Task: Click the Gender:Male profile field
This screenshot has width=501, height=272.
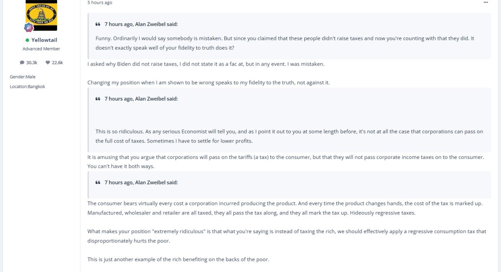Action: tap(23, 77)
